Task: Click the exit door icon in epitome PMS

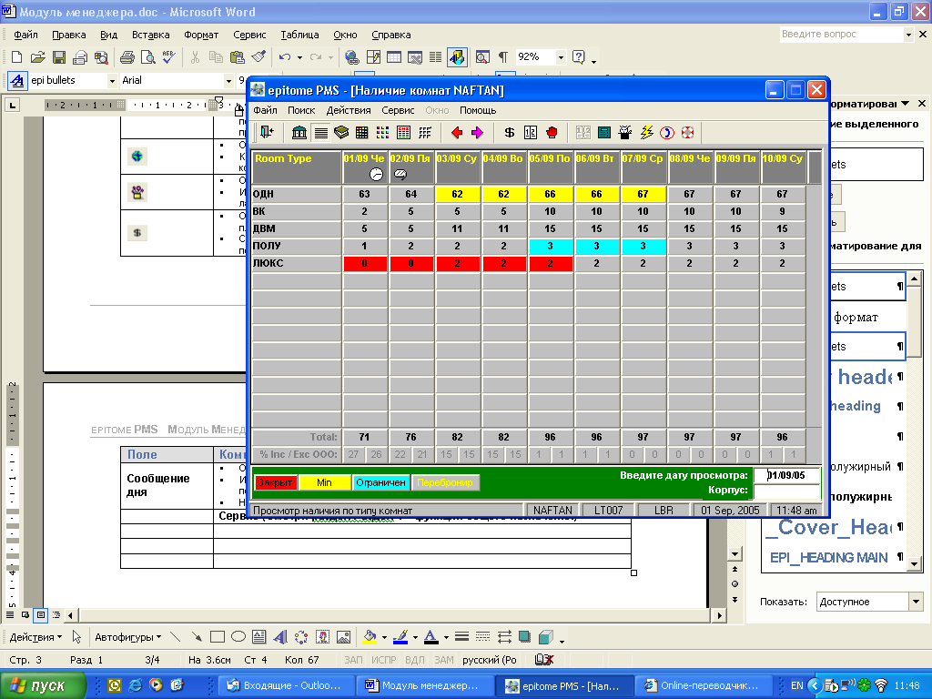Action: tap(267, 133)
